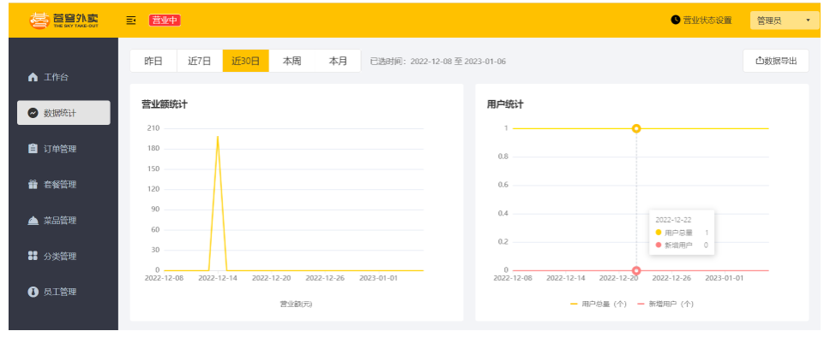Click 210 on revenue chart y-axis
Screen dimensions: 836x337
pos(153,128)
